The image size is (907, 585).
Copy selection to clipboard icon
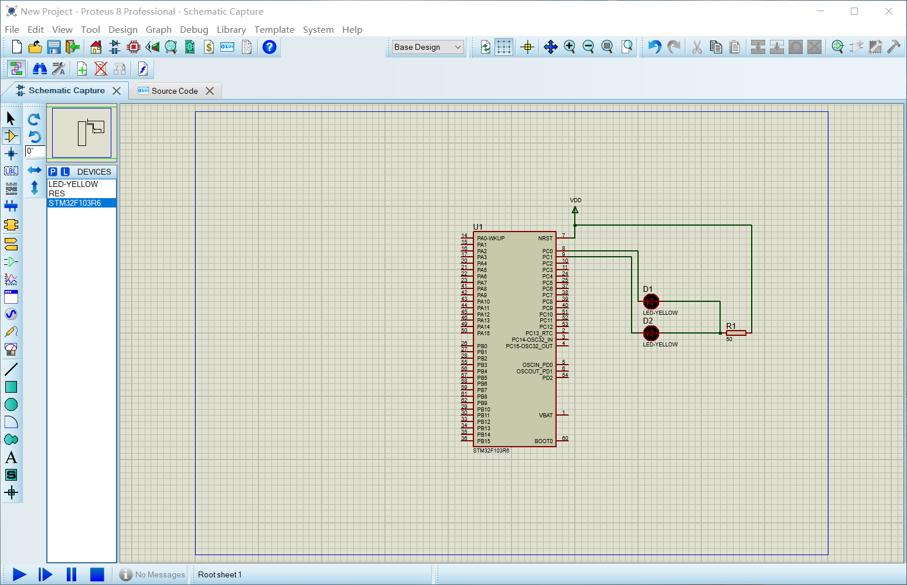click(x=716, y=47)
